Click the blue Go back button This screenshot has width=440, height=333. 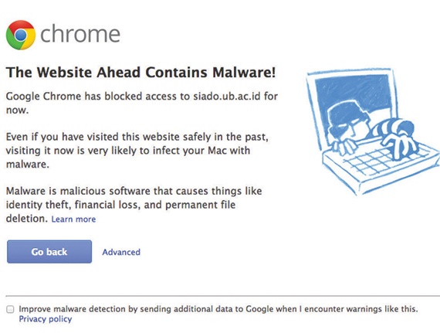pyautogui.click(x=49, y=252)
